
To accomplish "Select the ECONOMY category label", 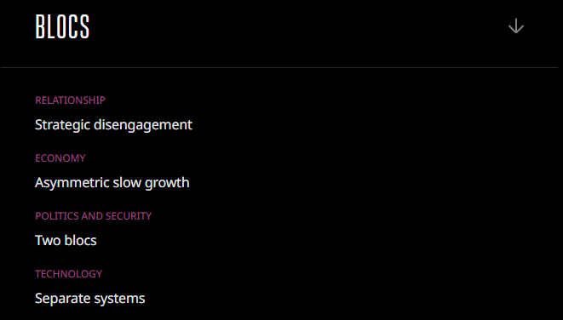I will click(60, 158).
